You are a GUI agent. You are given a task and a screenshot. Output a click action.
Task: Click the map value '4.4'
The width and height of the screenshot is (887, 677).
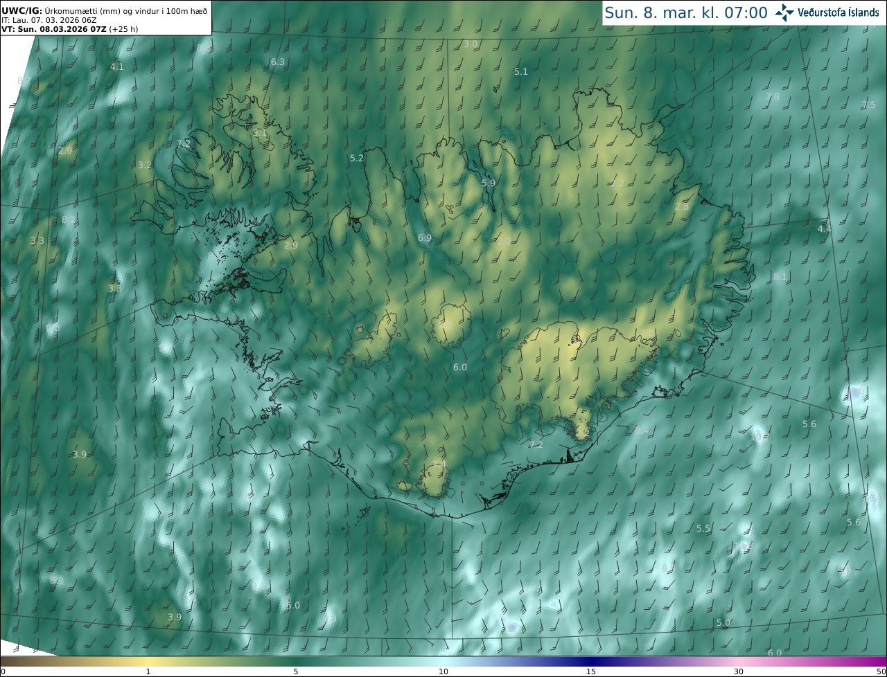824,228
